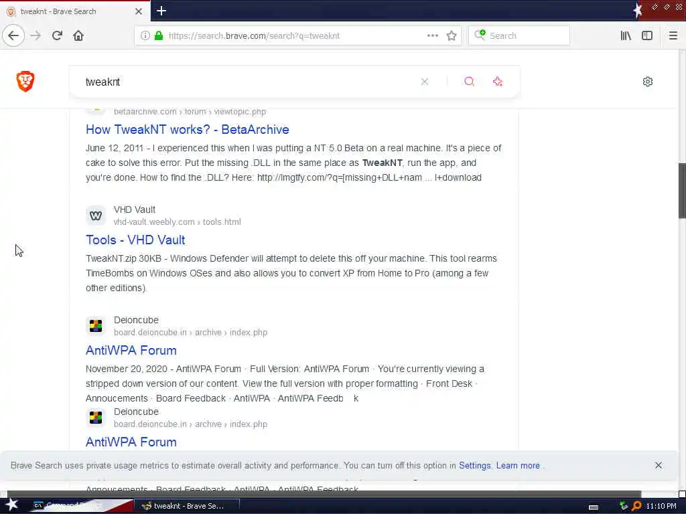Open a new tab with plus

pyautogui.click(x=161, y=11)
